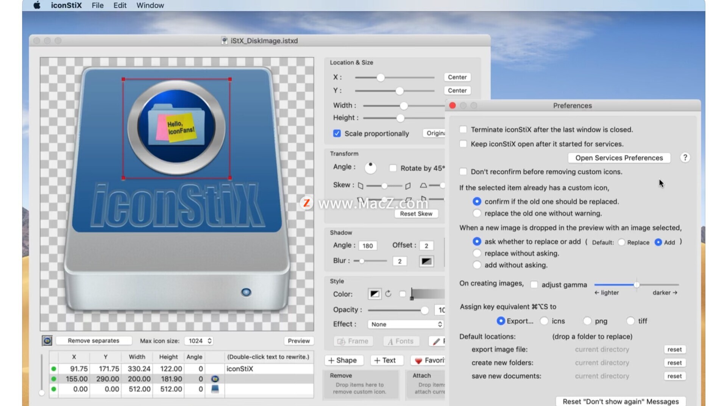Image resolution: width=727 pixels, height=406 pixels.
Task: Choose Replace as the default action
Action: tap(621, 242)
